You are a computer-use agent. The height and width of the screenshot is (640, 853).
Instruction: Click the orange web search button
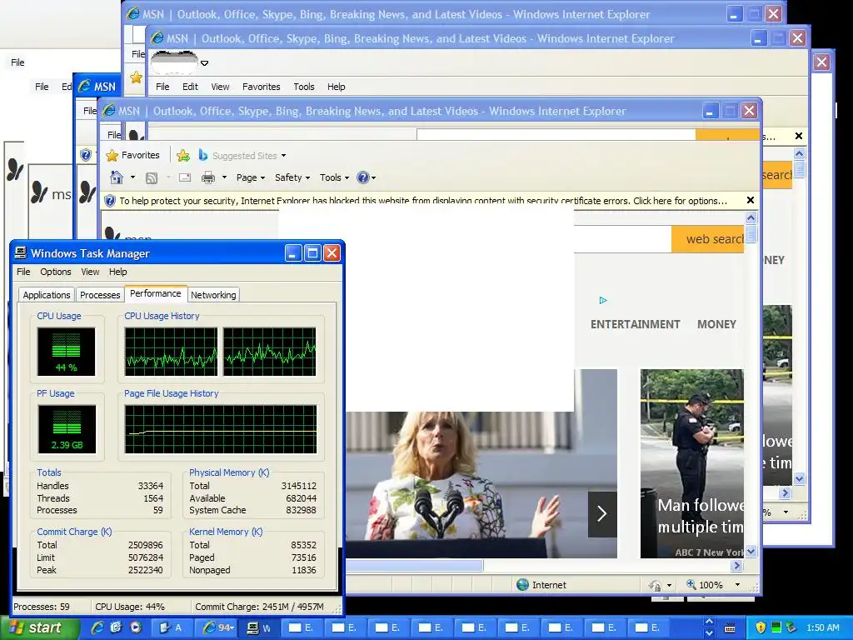[x=708, y=239]
